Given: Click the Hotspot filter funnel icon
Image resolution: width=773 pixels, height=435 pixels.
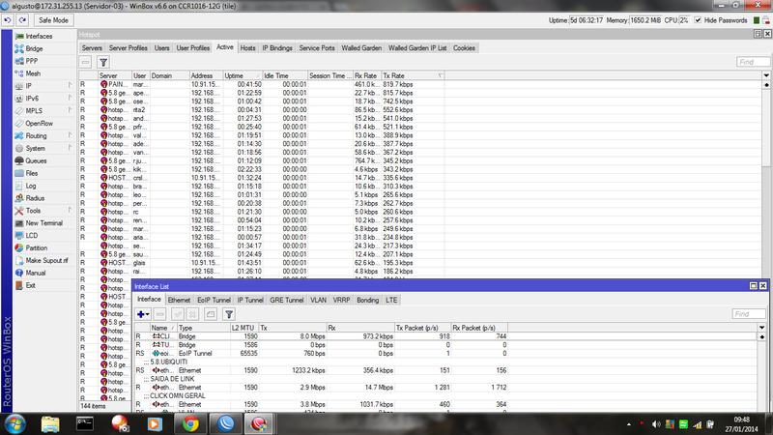Looking at the screenshot, I should tap(103, 62).
